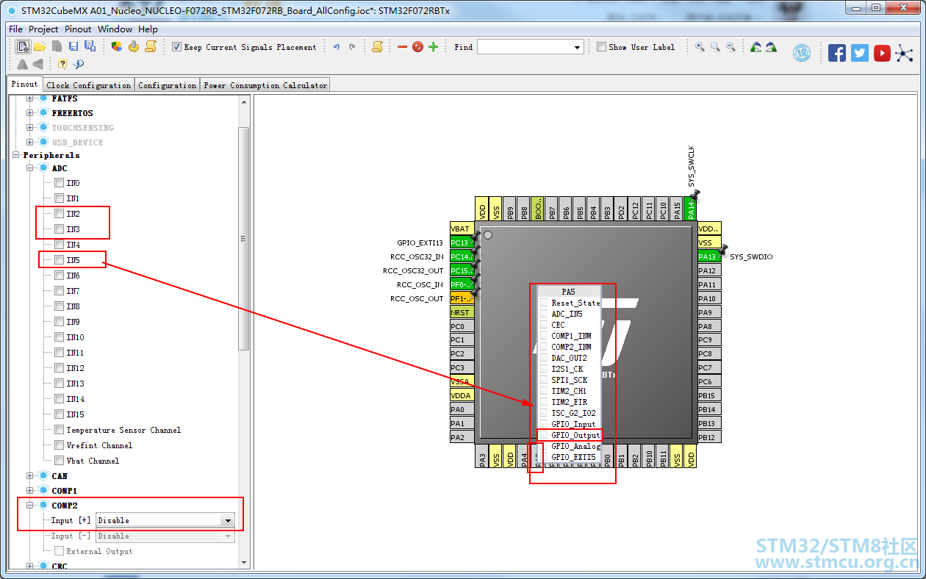926x579 pixels.
Task: Click the NRST pin on chip
Action: 460,312
